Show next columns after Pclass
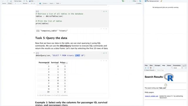This screenshot has width=188, height=106. coord(67,63)
